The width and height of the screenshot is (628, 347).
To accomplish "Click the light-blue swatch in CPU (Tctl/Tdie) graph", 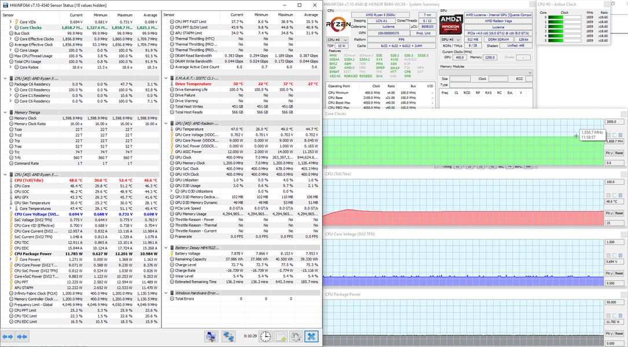I will [x=614, y=195].
